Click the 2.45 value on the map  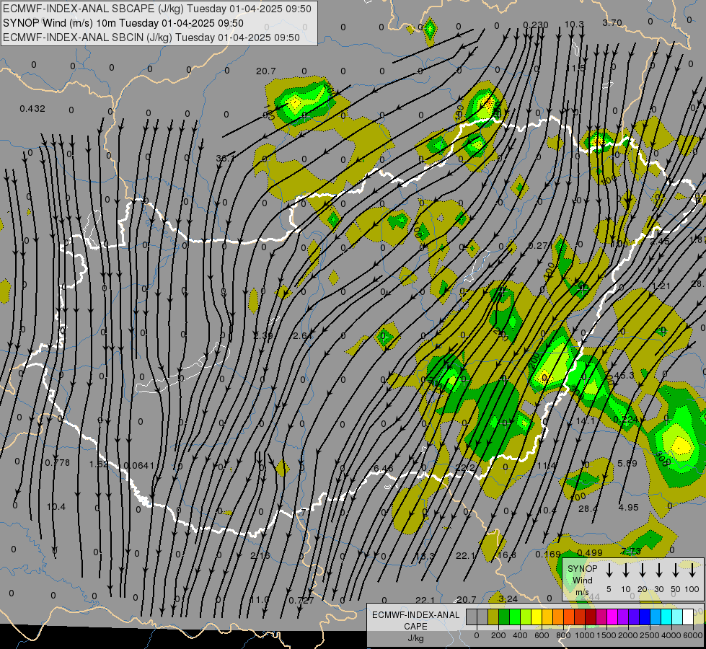[x=660, y=241]
